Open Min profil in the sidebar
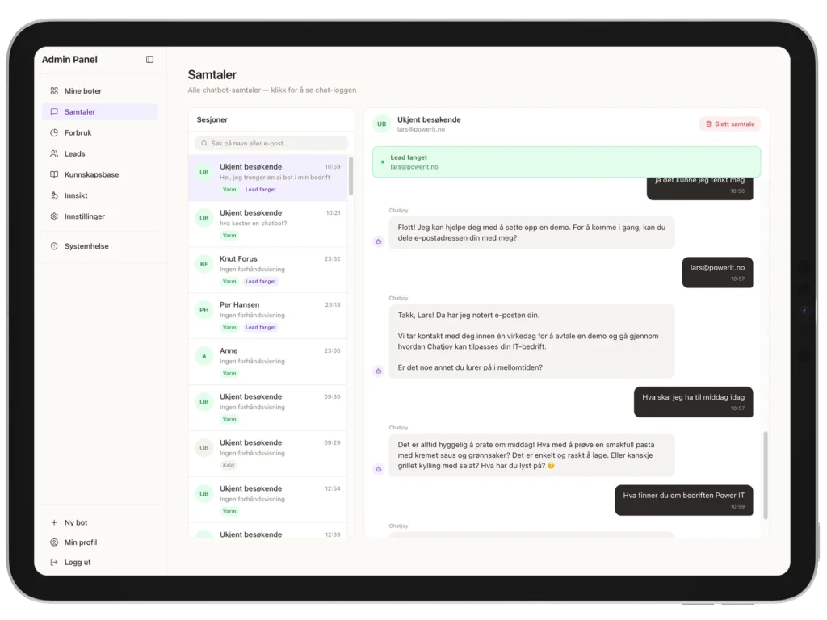Viewport: 827px width, 620px height. (x=81, y=542)
